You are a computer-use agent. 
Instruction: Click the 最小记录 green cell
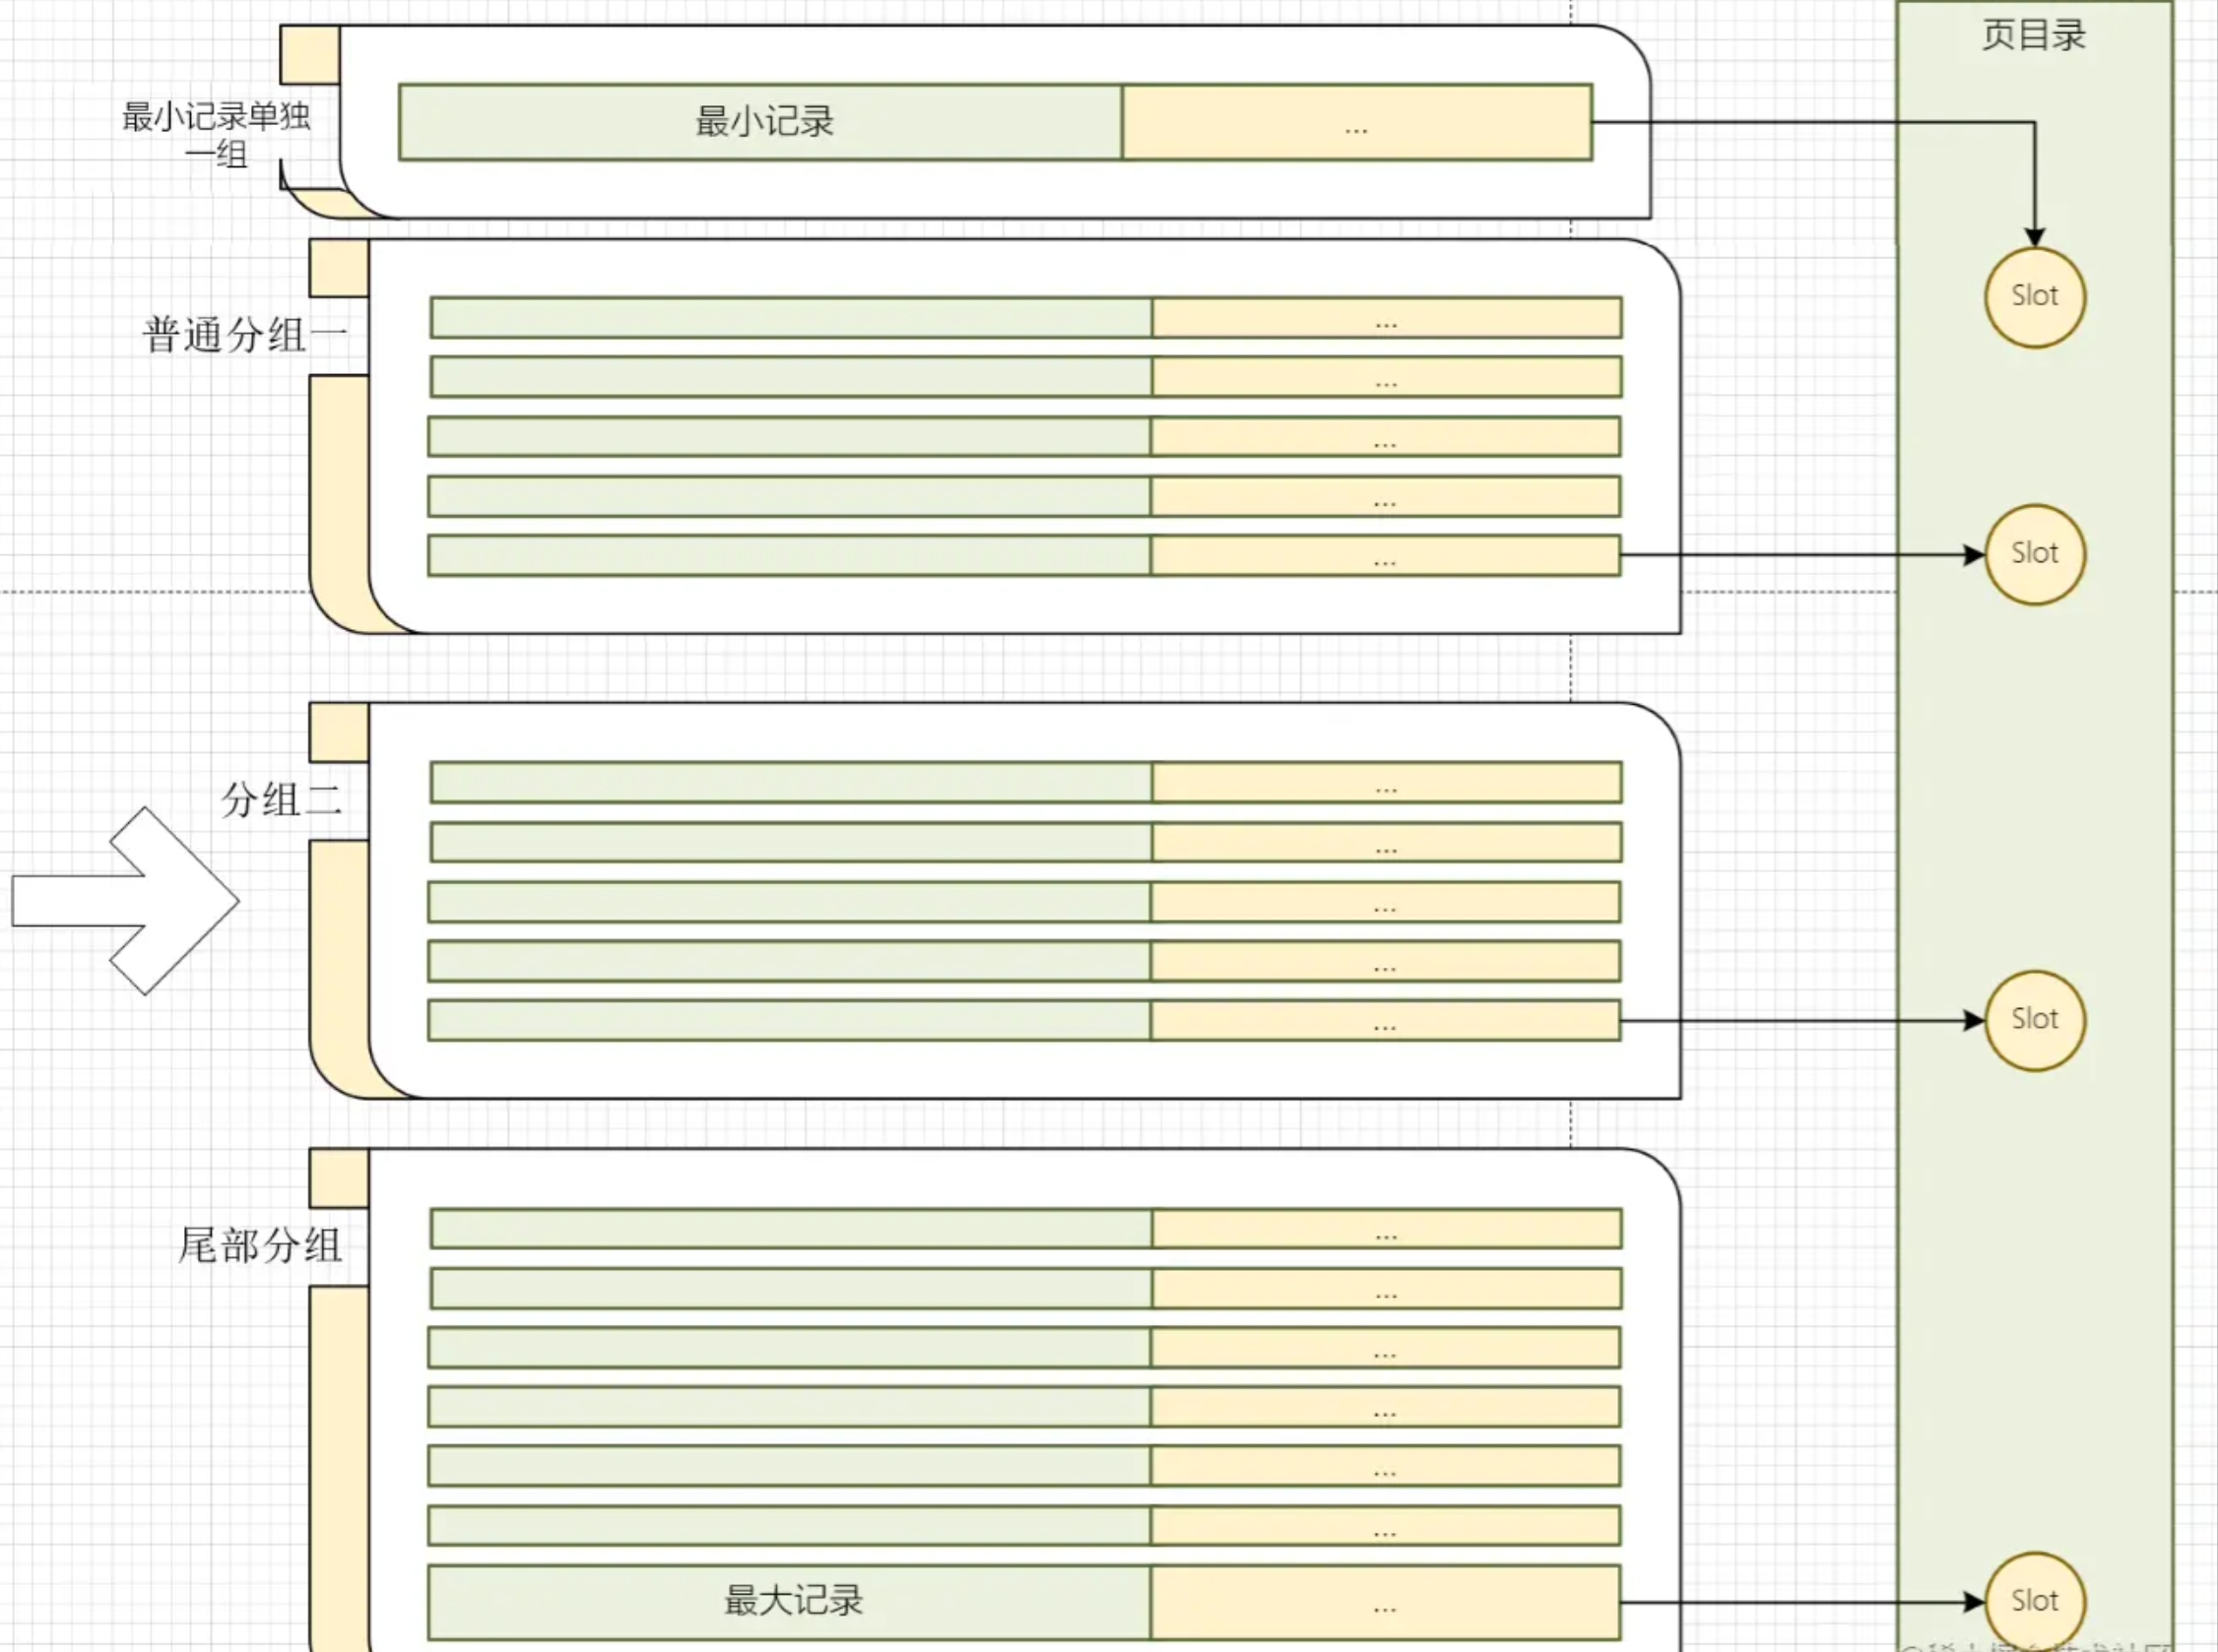[x=760, y=122]
